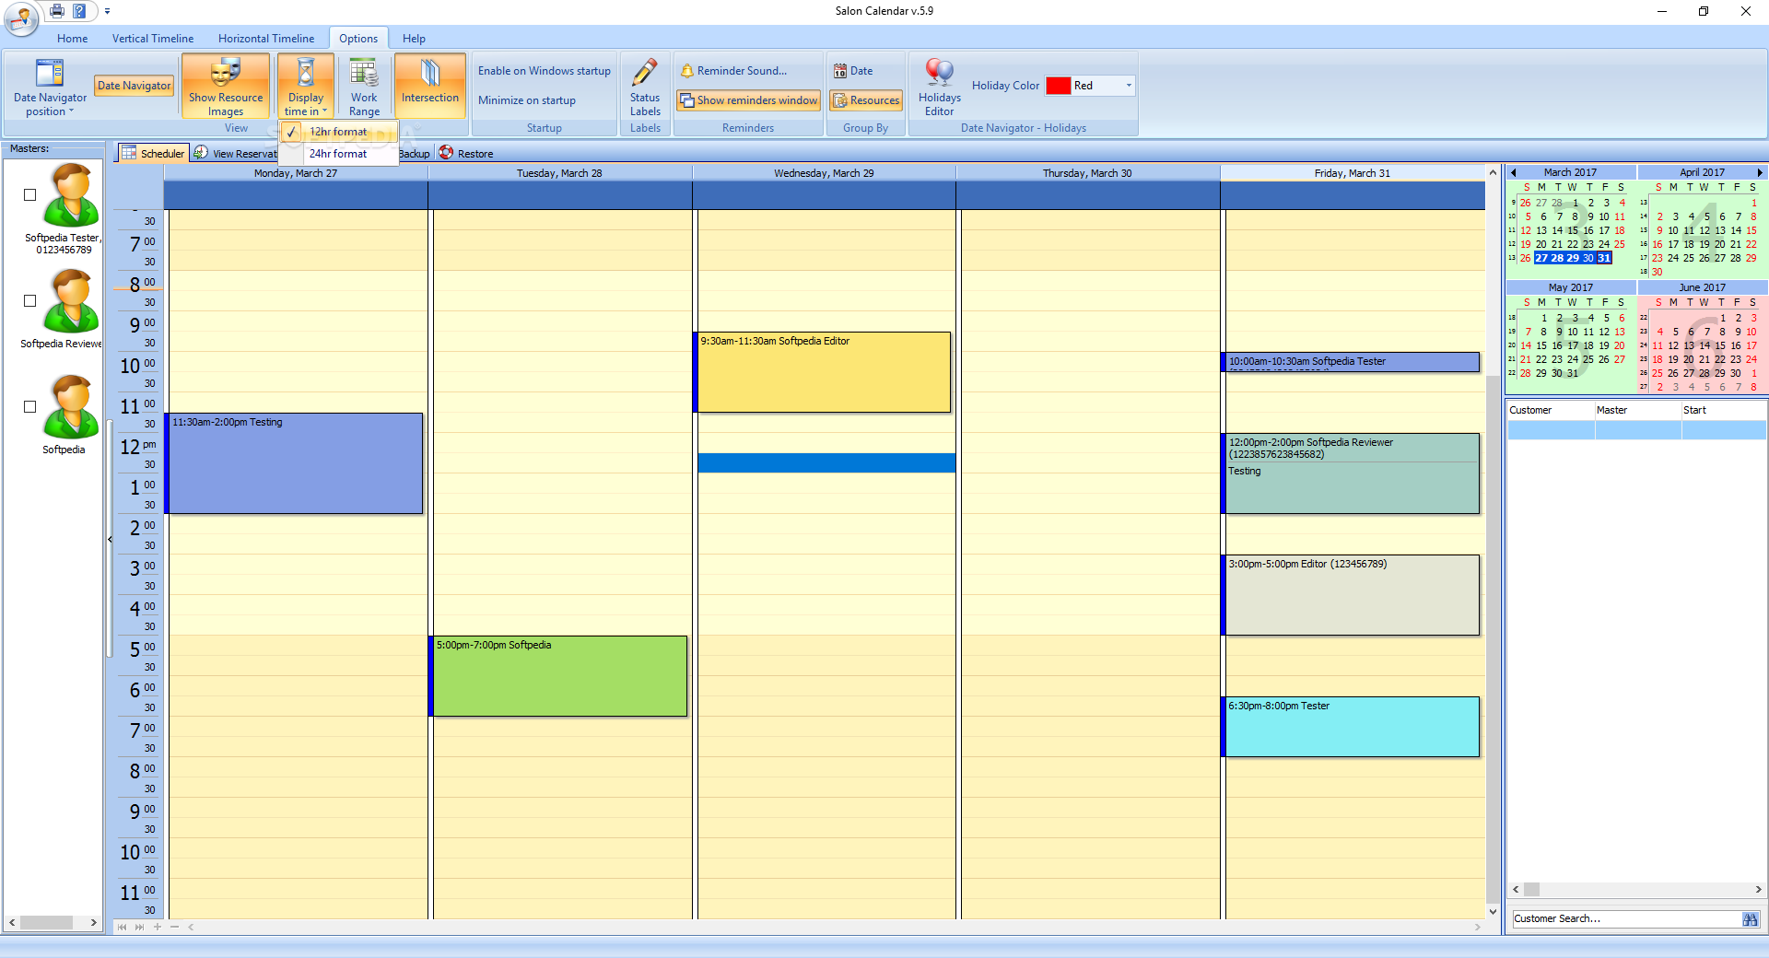This screenshot has height=958, width=1769.
Task: Toggle the Date Navigator button
Action: pos(135,86)
